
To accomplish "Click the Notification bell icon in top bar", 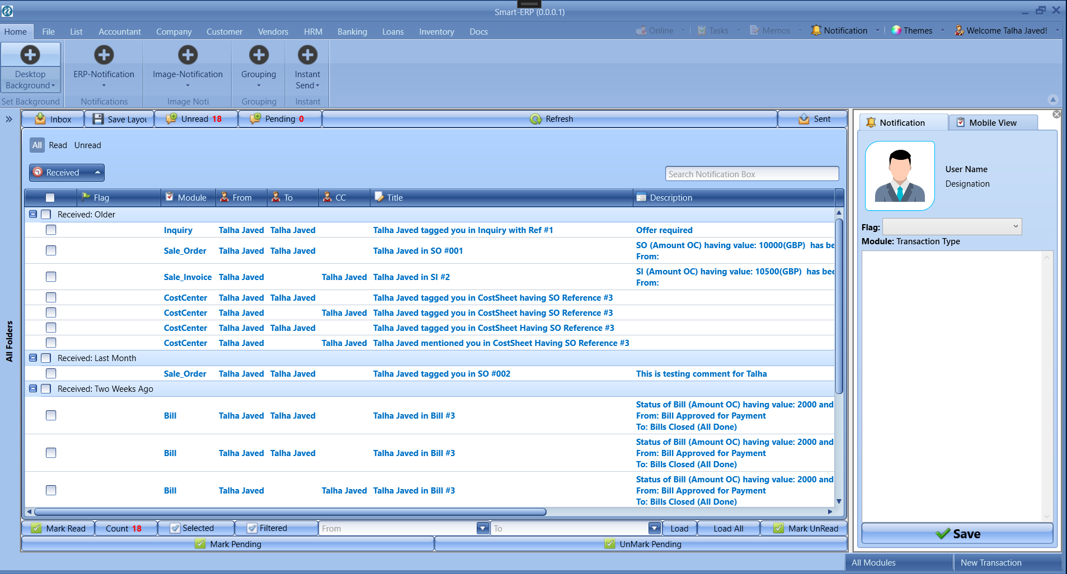I will pos(816,30).
